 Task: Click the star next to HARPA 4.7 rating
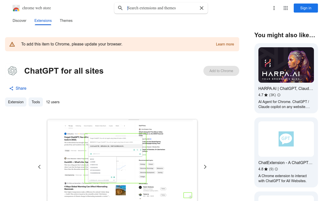266,95
